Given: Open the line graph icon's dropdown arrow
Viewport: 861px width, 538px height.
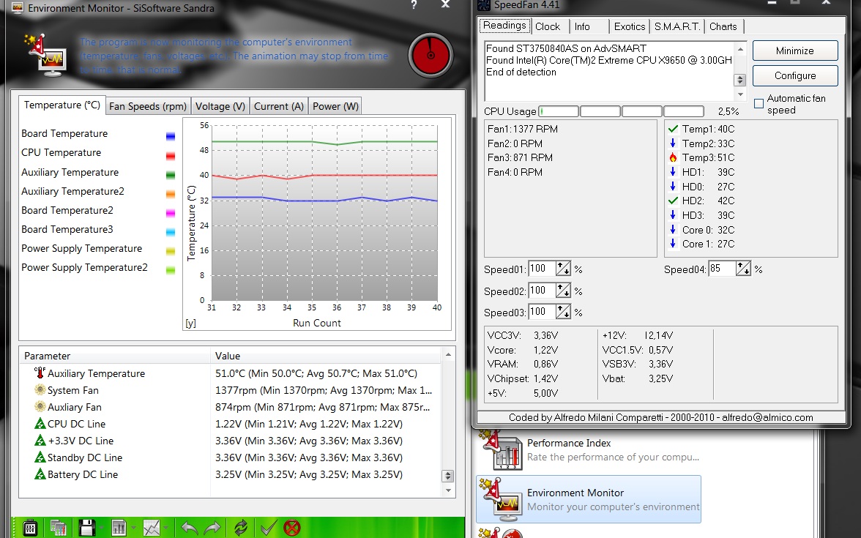Looking at the screenshot, I should point(165,528).
